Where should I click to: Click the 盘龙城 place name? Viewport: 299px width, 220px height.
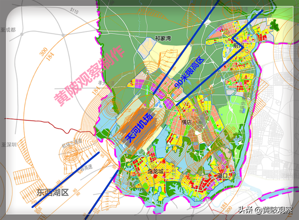click(156, 171)
